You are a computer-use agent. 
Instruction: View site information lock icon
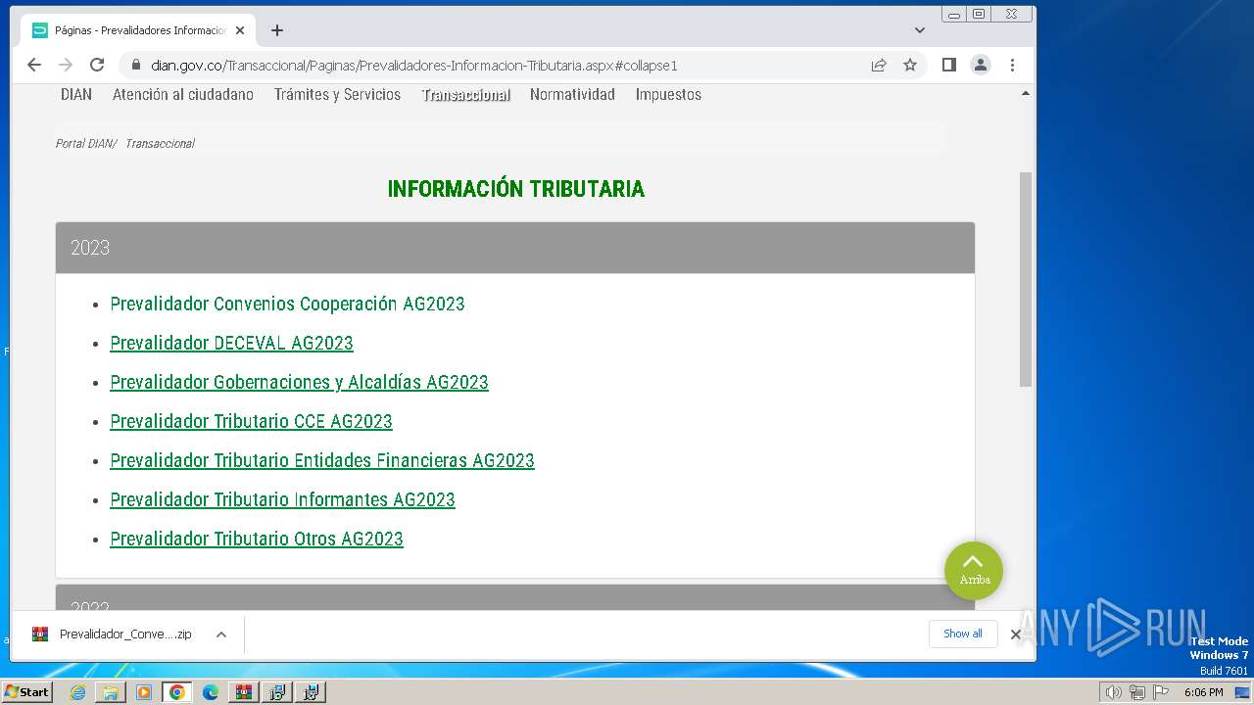point(135,66)
